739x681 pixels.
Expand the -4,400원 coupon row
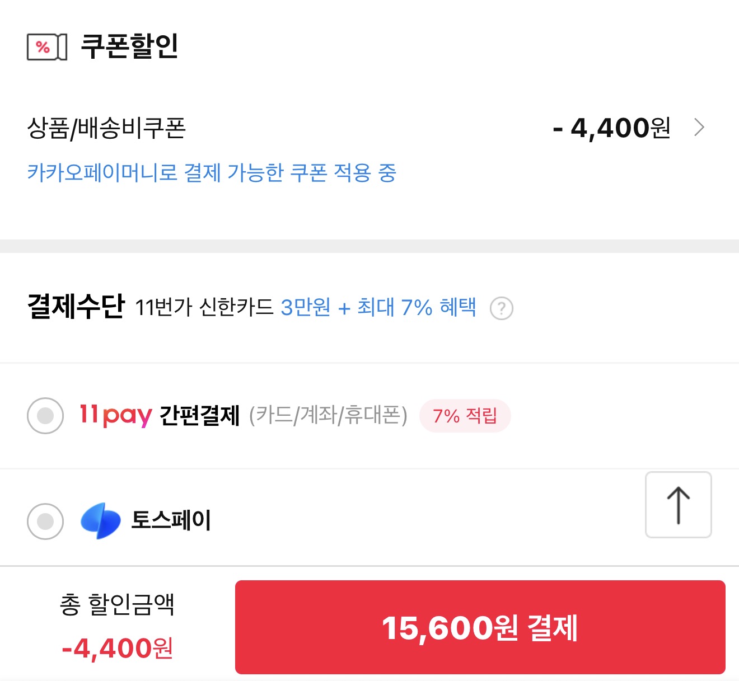coord(611,128)
